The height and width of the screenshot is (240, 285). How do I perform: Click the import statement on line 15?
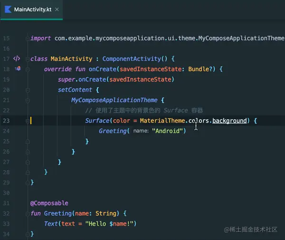tap(157, 38)
